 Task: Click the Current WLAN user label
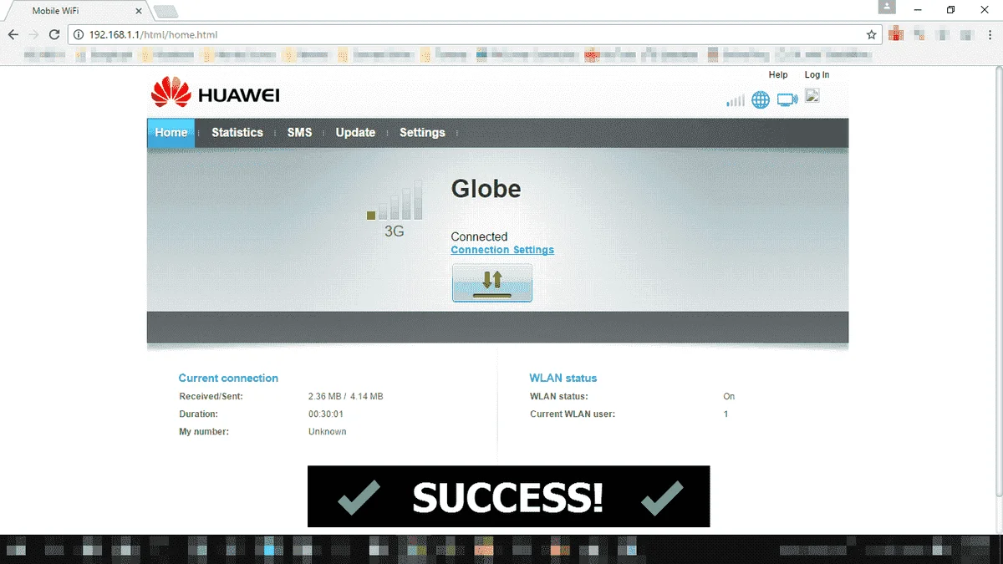point(573,414)
